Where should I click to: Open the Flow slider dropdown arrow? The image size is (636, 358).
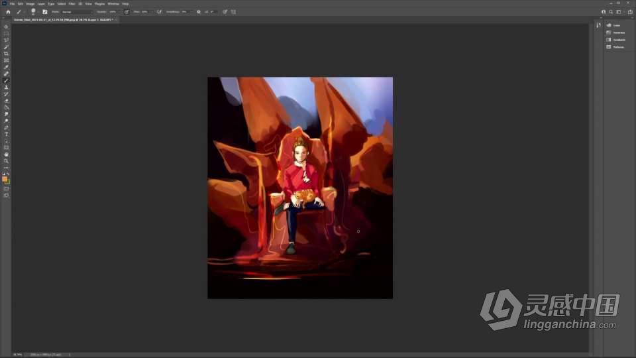tap(152, 12)
